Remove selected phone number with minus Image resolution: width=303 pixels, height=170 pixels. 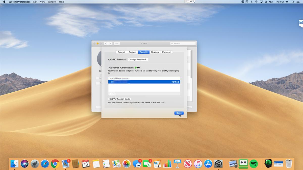[114, 94]
